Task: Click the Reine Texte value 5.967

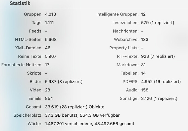Action: coord(51,56)
